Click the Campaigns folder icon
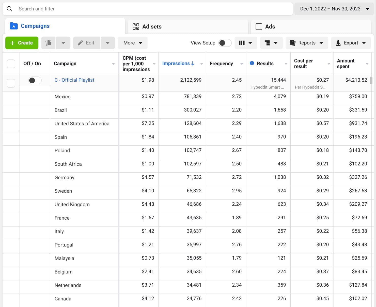Image resolution: width=376 pixels, height=307 pixels. tap(13, 26)
